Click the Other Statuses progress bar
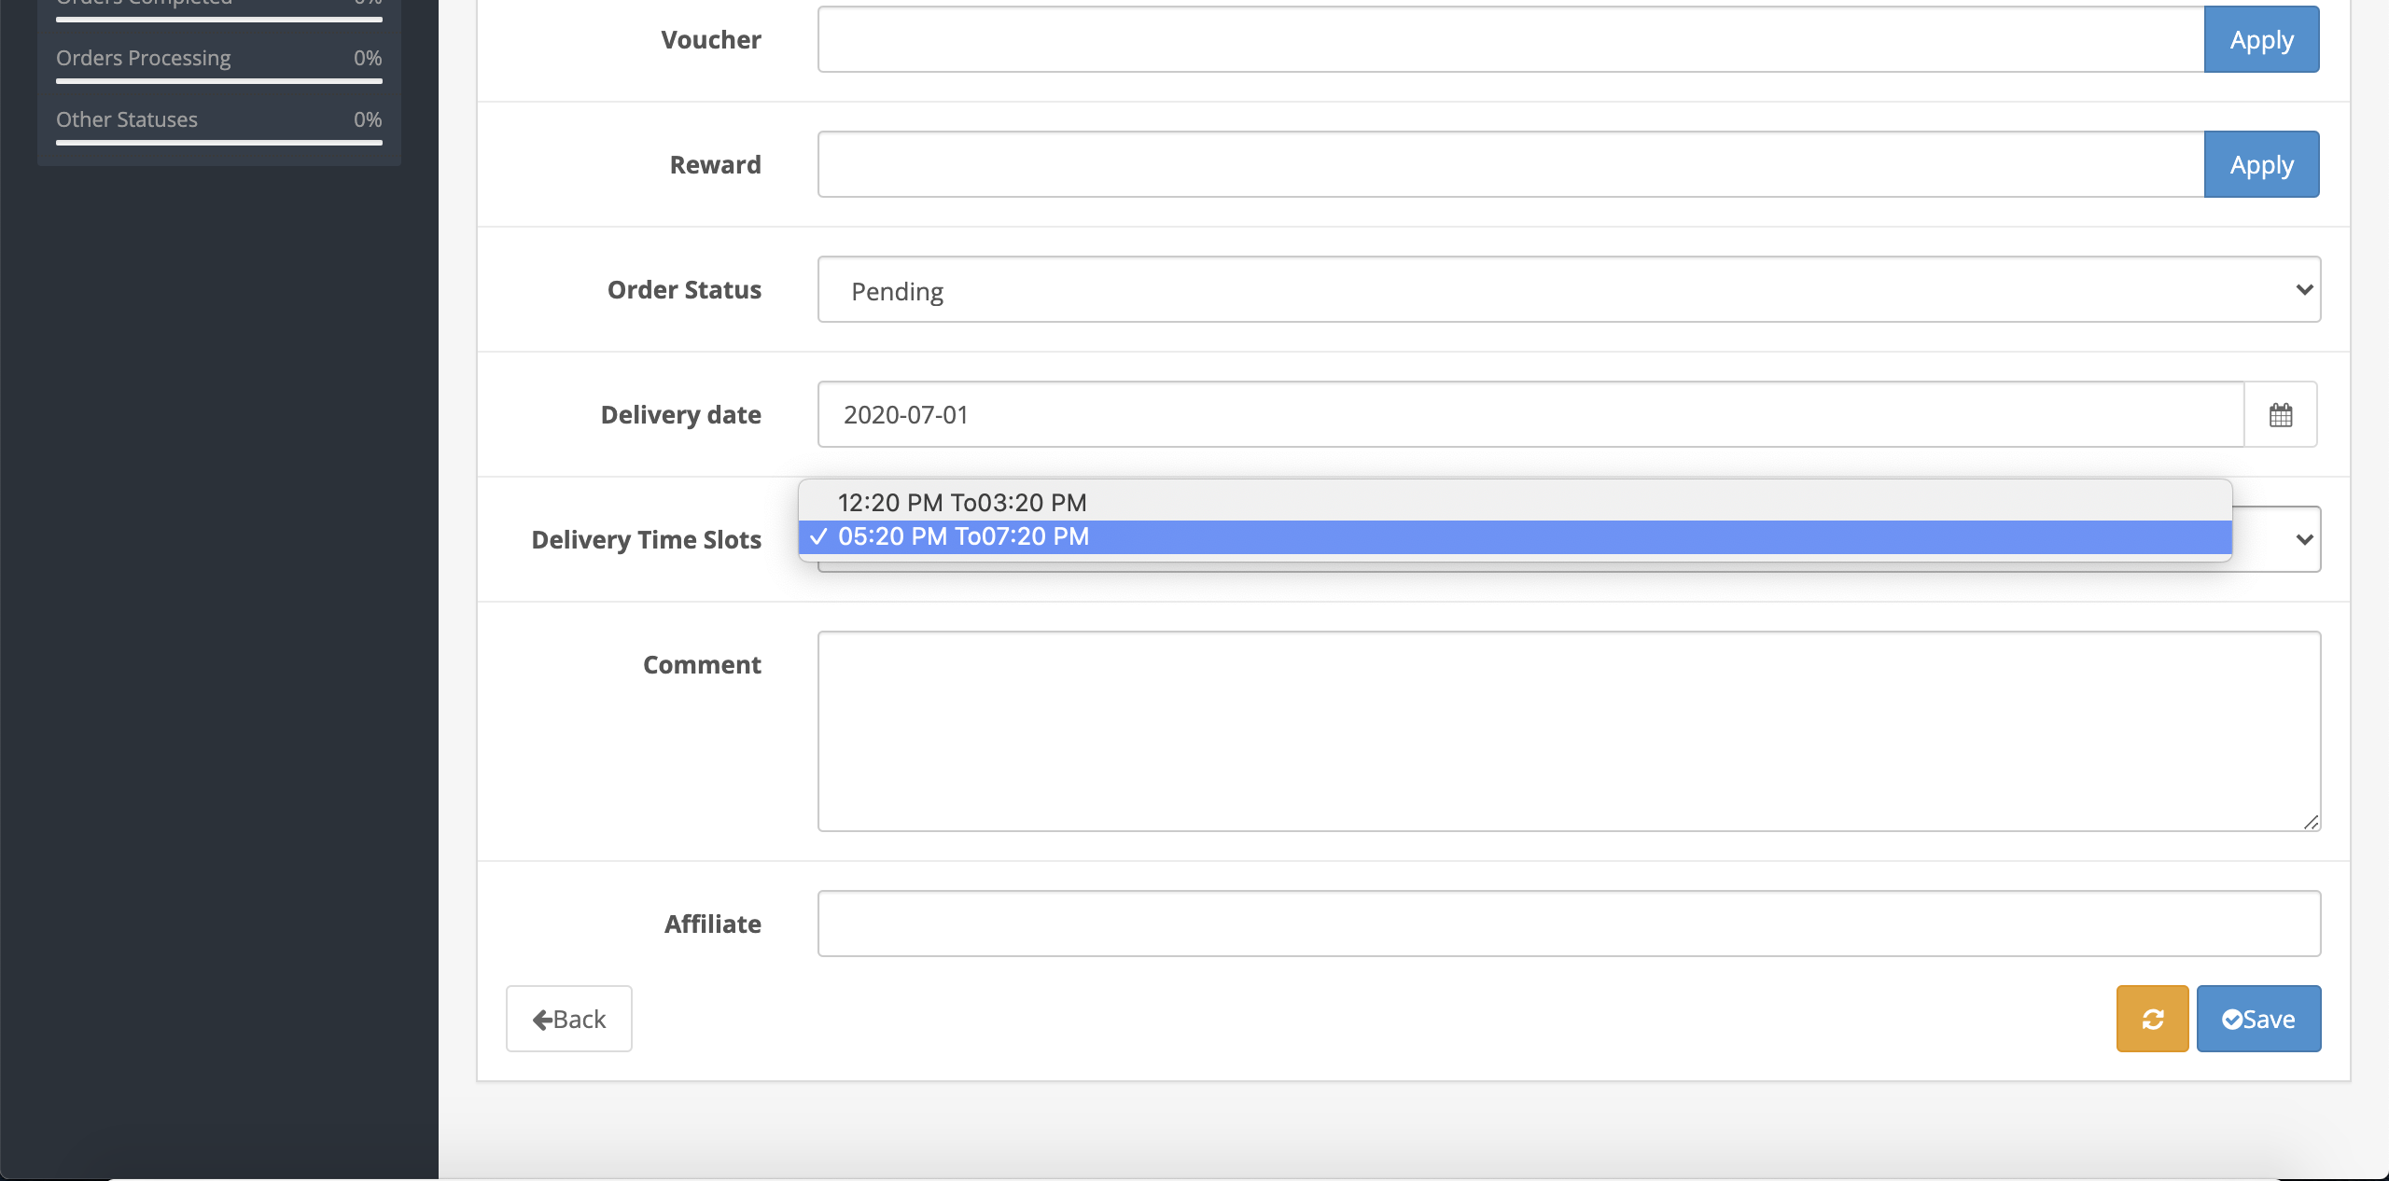 click(219, 143)
